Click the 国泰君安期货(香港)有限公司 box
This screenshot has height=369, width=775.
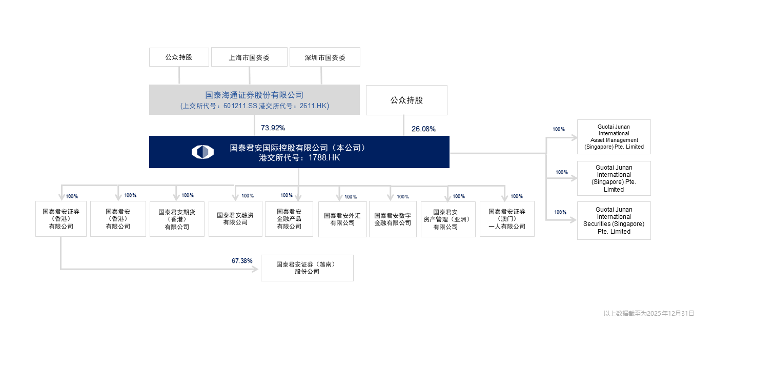click(x=177, y=219)
